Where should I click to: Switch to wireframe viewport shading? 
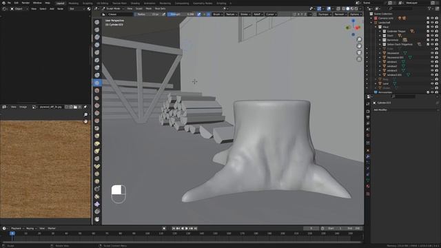[x=343, y=9]
